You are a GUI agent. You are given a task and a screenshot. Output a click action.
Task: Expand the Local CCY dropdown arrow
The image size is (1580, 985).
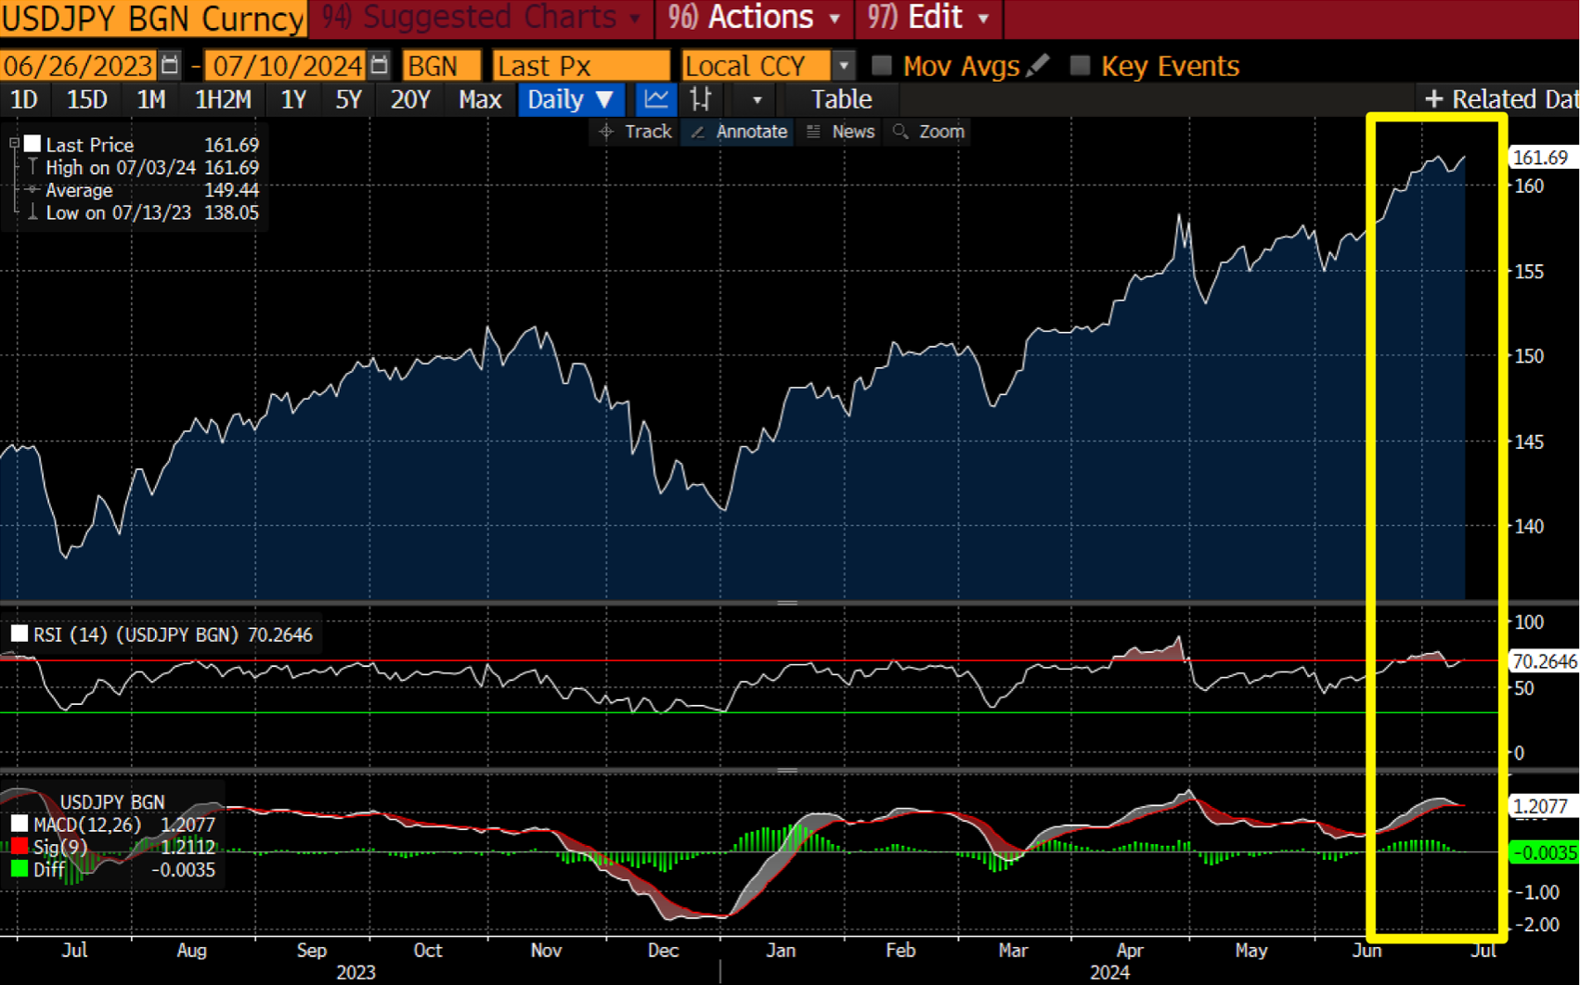[843, 66]
